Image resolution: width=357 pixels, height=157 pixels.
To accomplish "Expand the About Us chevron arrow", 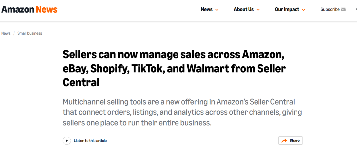I will [x=258, y=10].
